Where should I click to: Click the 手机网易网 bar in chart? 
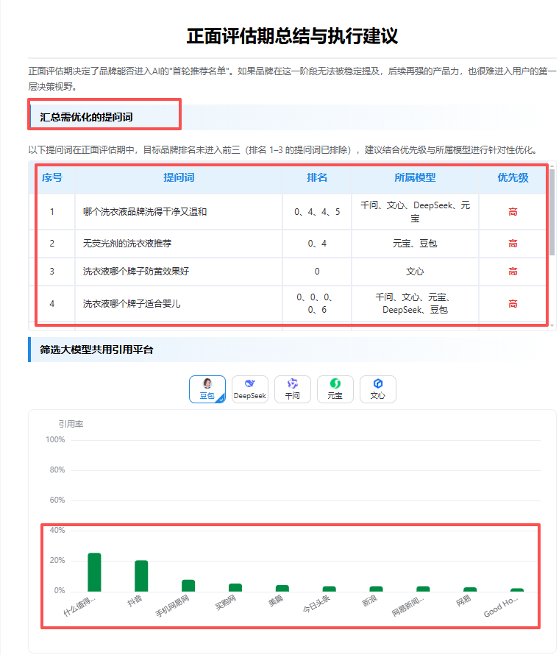[x=188, y=586]
